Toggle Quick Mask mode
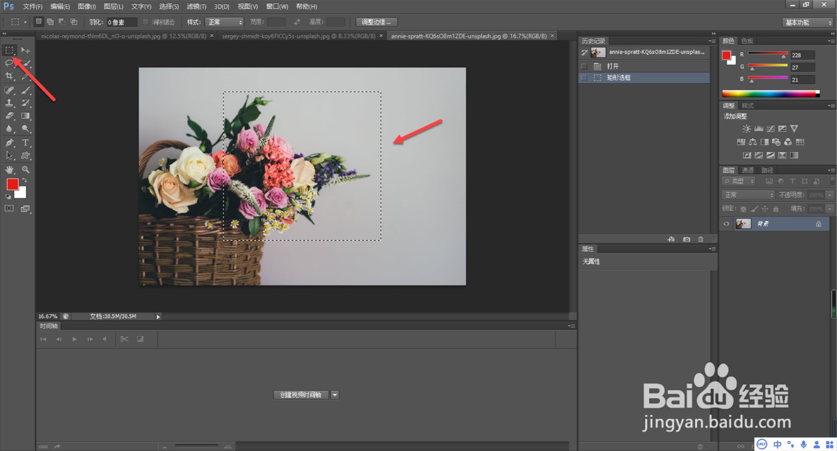837x451 pixels. (x=9, y=208)
